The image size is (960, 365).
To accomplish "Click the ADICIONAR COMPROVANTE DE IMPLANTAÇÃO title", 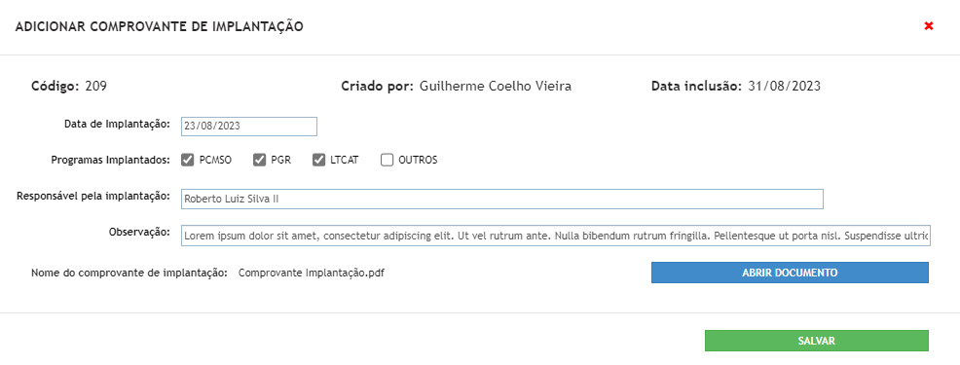I will tap(159, 26).
